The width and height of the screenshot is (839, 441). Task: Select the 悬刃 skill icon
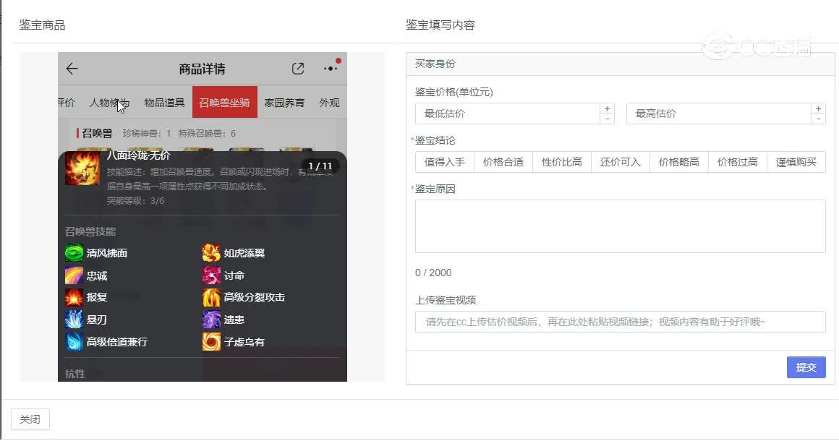pos(74,319)
